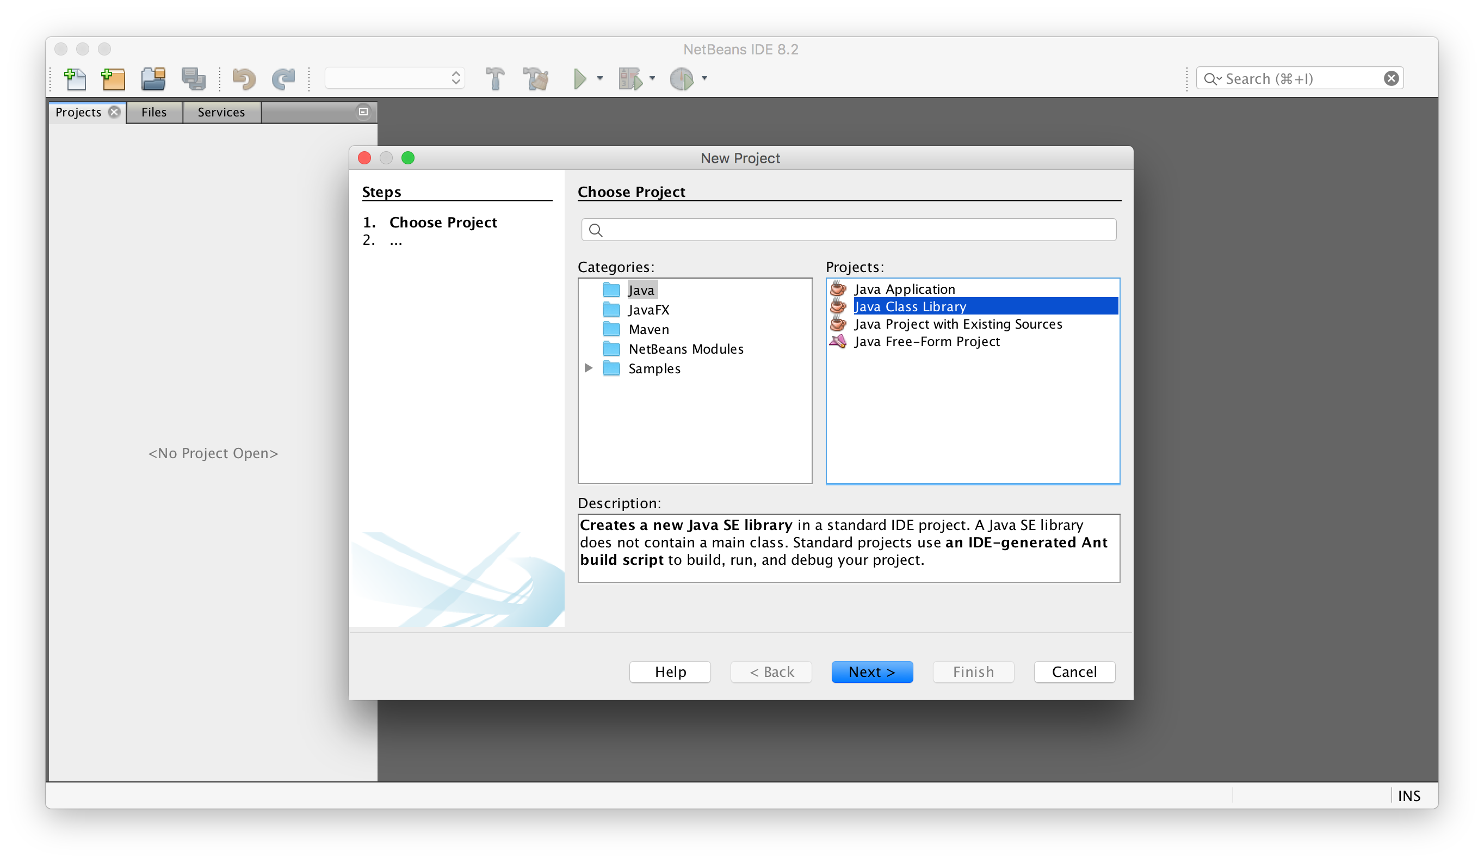
Task: Click the Redo arrow in the toolbar
Action: [x=283, y=78]
